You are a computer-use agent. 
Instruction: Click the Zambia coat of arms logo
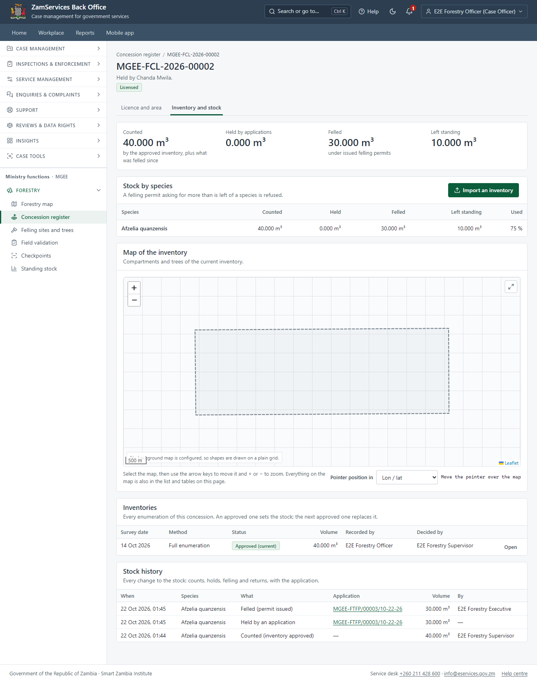18,11
